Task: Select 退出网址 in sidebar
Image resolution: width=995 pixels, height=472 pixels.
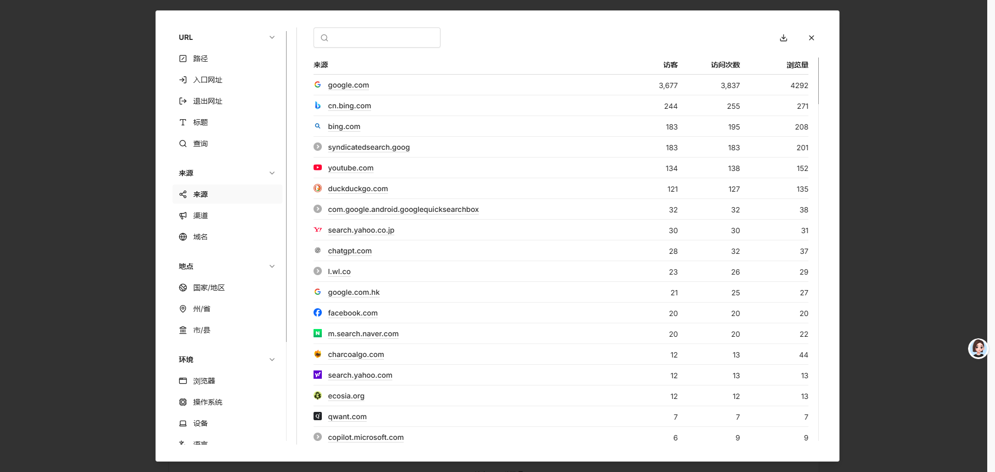Action: tap(228, 101)
